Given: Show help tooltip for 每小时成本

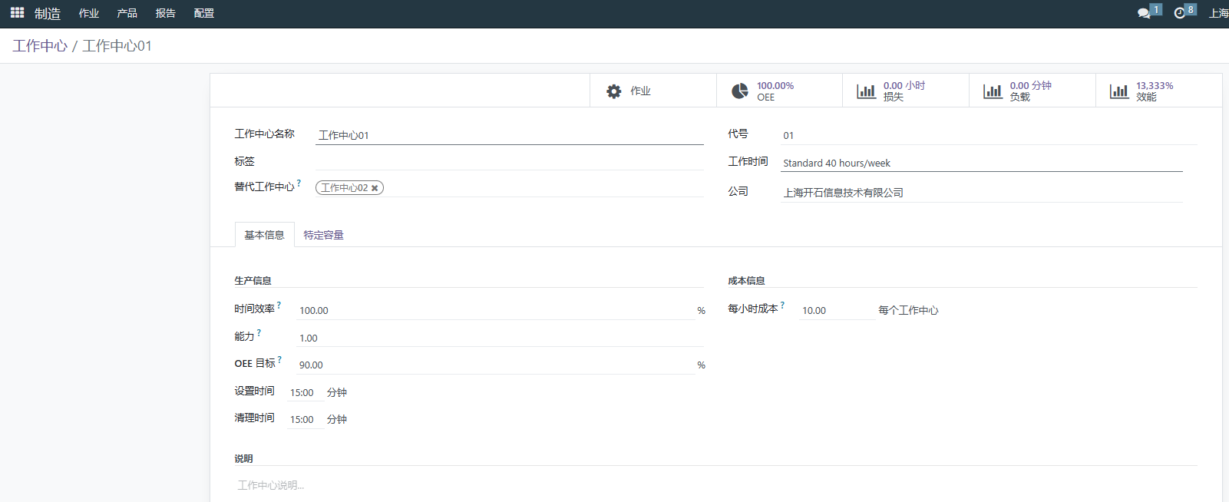Looking at the screenshot, I should [782, 305].
